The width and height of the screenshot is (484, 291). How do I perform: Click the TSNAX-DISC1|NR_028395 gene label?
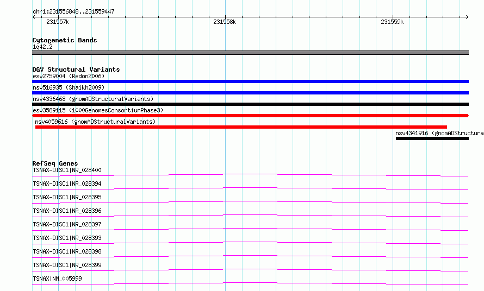pyautogui.click(x=67, y=197)
